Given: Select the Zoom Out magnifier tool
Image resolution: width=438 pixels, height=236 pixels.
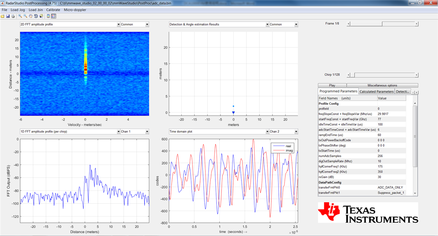Looking at the screenshot, I should (25, 16).
